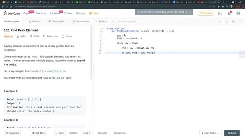Open the browser extensions puzzle icon
This screenshot has height=138, width=245.
pyautogui.click(x=223, y=7)
